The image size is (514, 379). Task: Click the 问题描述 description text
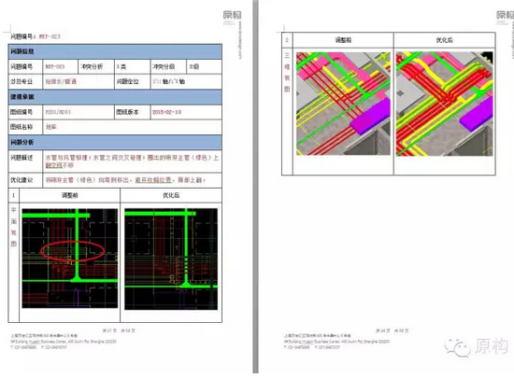[x=132, y=161]
